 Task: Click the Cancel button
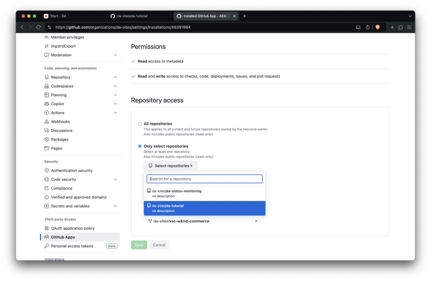pos(159,245)
